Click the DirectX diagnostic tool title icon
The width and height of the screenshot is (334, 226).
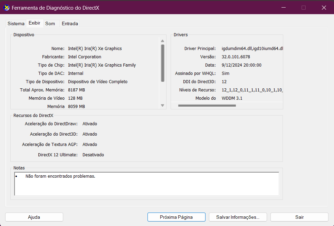(x=7, y=8)
